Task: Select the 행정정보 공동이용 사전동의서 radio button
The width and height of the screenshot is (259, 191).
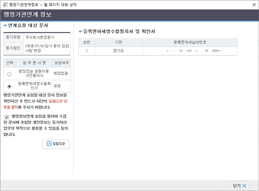Action: tap(10, 74)
